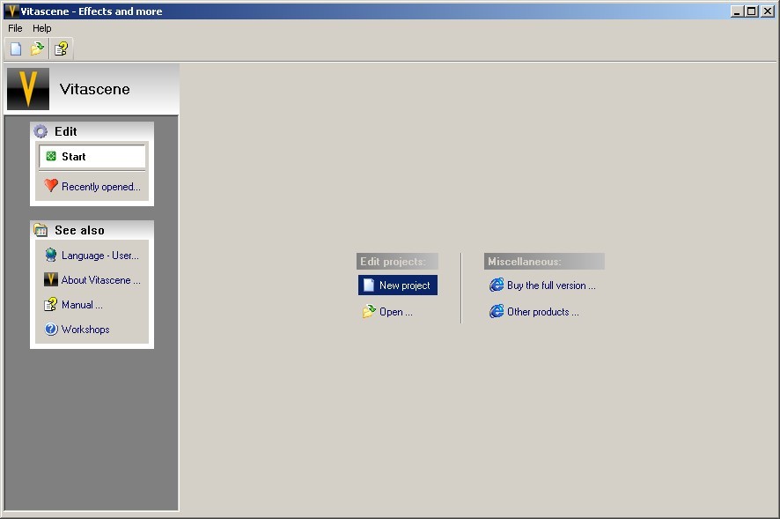Viewport: 780px width, 519px height.
Task: Click the folder icon beside Open ...
Action: (x=369, y=311)
